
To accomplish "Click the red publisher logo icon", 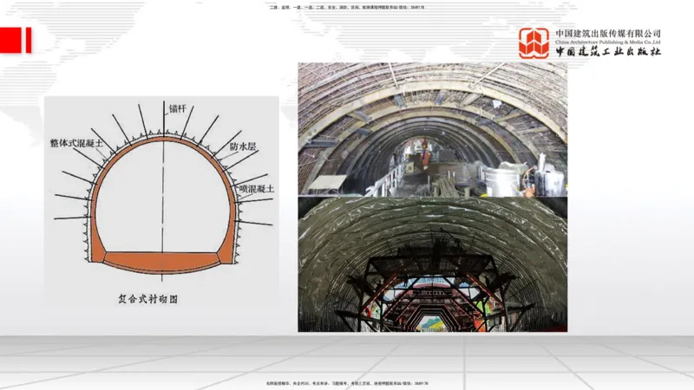I will coord(534,43).
